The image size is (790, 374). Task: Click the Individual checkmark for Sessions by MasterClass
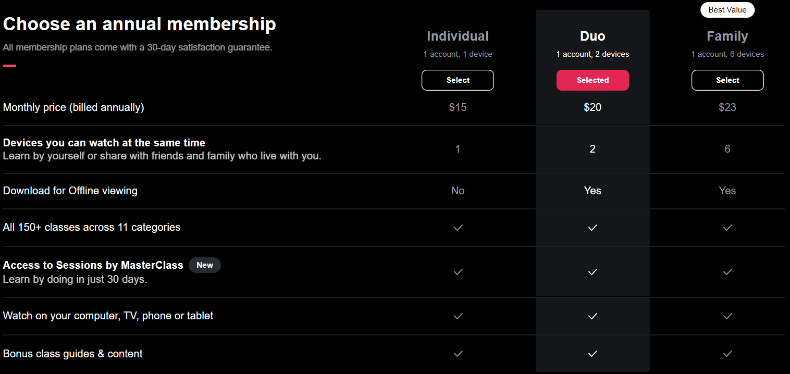click(458, 272)
